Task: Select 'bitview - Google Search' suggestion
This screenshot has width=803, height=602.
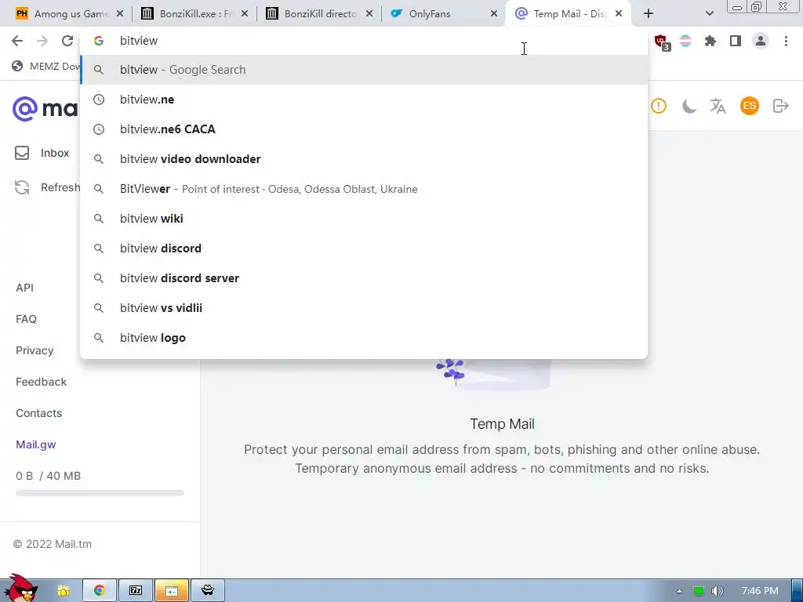Action: (x=364, y=70)
